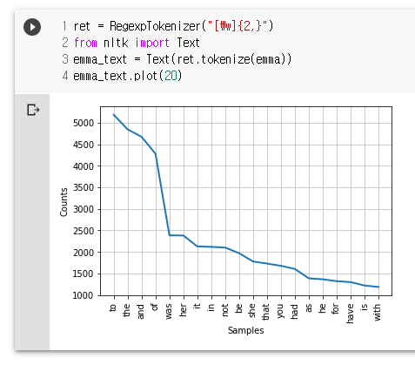Click the purple 'from' keyword in line 2
The height and width of the screenshot is (365, 415).
pyautogui.click(x=85, y=43)
